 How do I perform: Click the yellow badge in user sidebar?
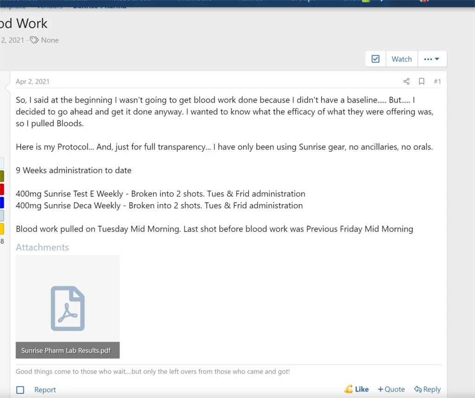coord(2,229)
